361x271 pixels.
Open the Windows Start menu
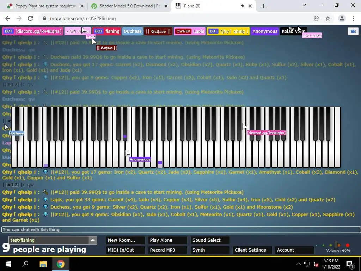(x=8, y=264)
